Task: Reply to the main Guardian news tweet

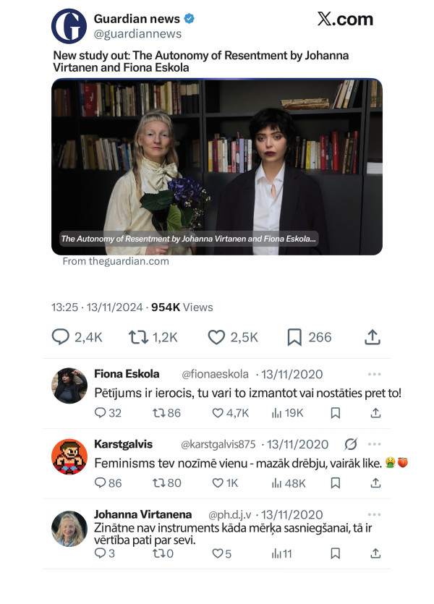Action: pyautogui.click(x=61, y=337)
